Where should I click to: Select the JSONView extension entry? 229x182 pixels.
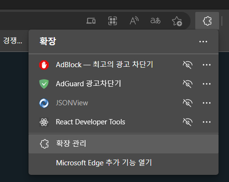[x=72, y=103]
